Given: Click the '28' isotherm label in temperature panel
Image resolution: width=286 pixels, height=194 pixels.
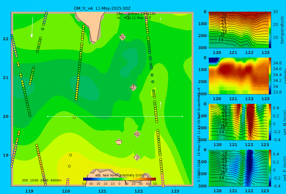Looking at the screenshot, I should click(224, 15).
